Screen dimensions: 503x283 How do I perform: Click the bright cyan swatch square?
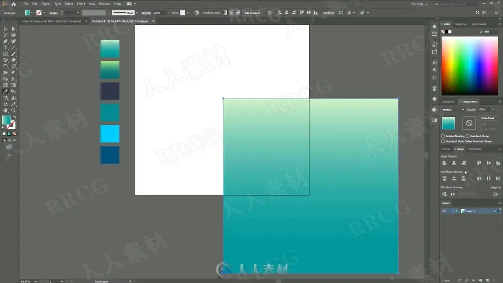pyautogui.click(x=110, y=134)
